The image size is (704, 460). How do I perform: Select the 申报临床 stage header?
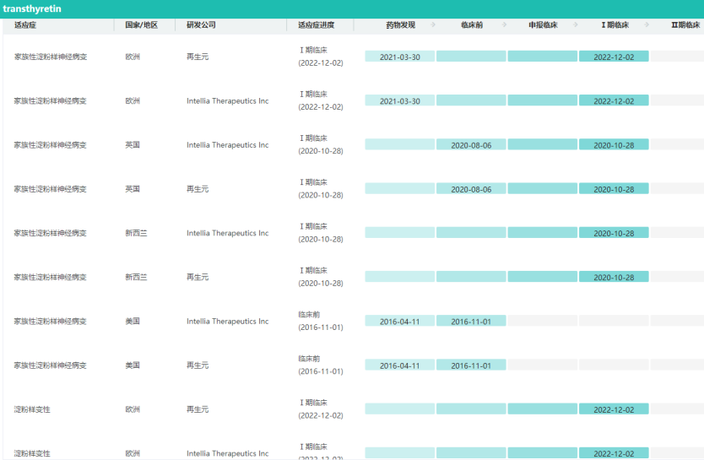pos(543,25)
